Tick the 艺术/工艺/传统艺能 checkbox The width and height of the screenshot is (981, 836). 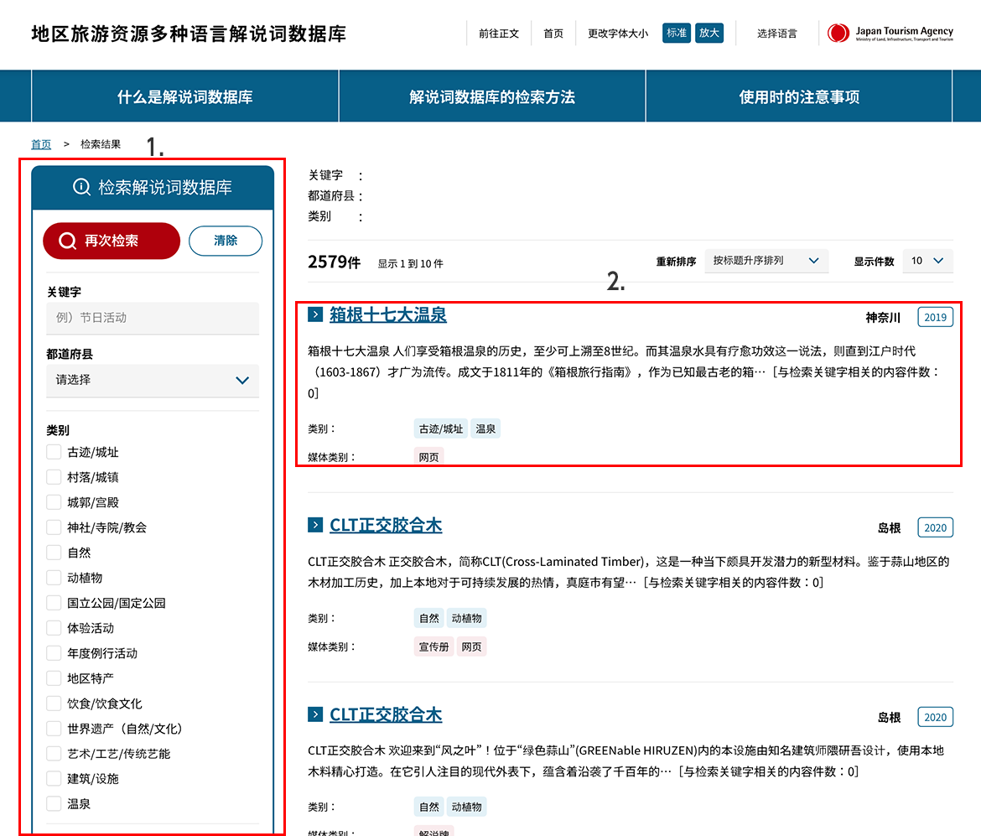(54, 753)
